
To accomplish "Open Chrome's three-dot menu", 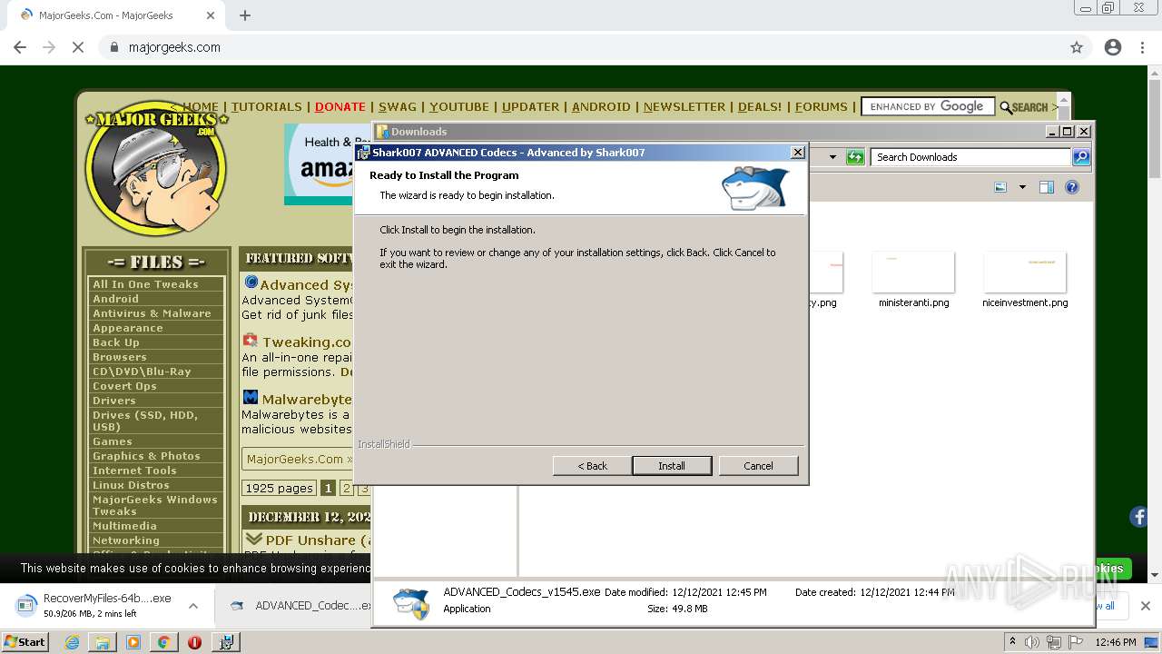I will coord(1143,47).
